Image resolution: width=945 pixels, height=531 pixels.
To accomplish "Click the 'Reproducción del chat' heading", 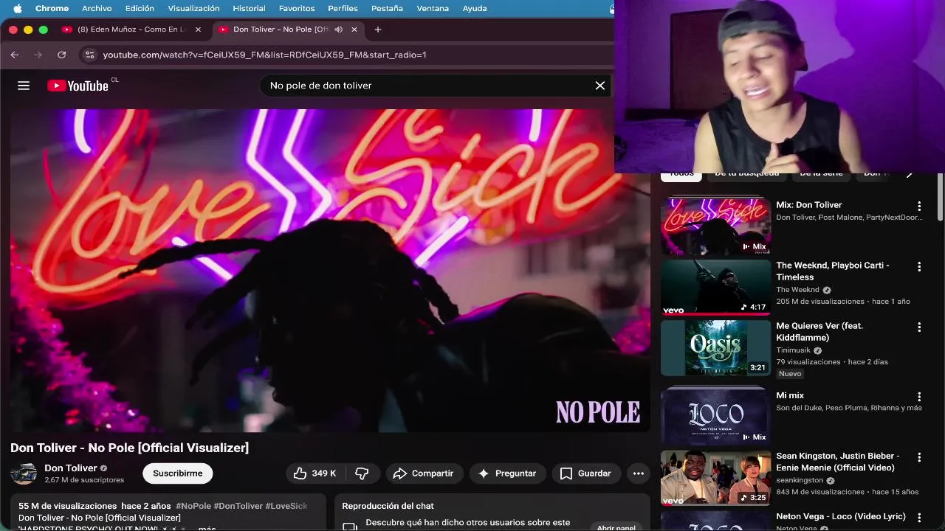I will coord(388,506).
